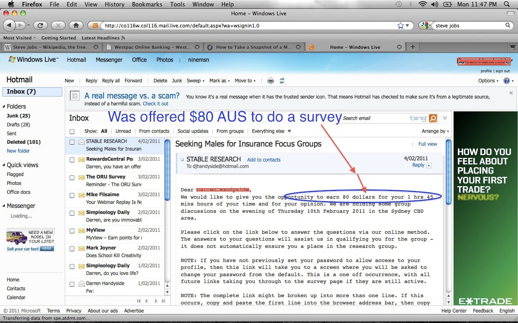
Task: Open the message in Full view
Action: (428, 144)
